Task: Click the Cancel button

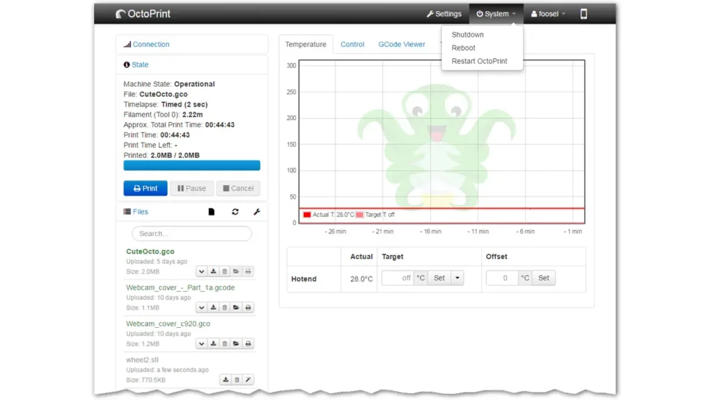Action: [238, 188]
